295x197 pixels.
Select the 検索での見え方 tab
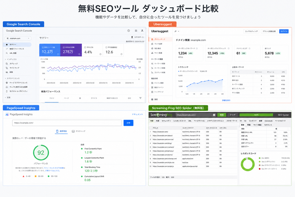[112, 98]
